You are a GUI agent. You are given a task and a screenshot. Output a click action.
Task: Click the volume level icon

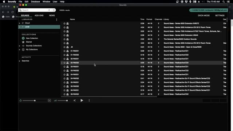coord(55,100)
